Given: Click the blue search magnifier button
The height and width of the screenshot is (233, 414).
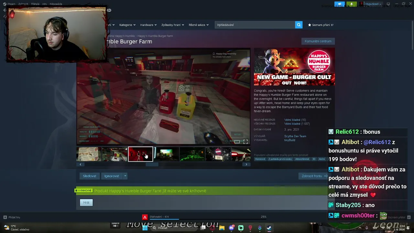Looking at the screenshot, I should pos(299,25).
